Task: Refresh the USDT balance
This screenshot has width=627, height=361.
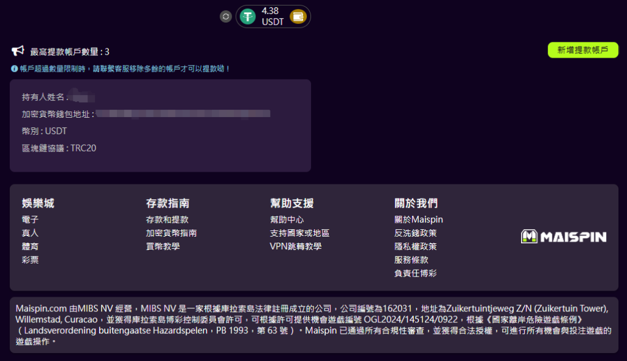Action: point(225,17)
